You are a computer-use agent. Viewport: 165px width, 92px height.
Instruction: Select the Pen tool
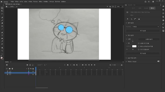tap(2, 32)
